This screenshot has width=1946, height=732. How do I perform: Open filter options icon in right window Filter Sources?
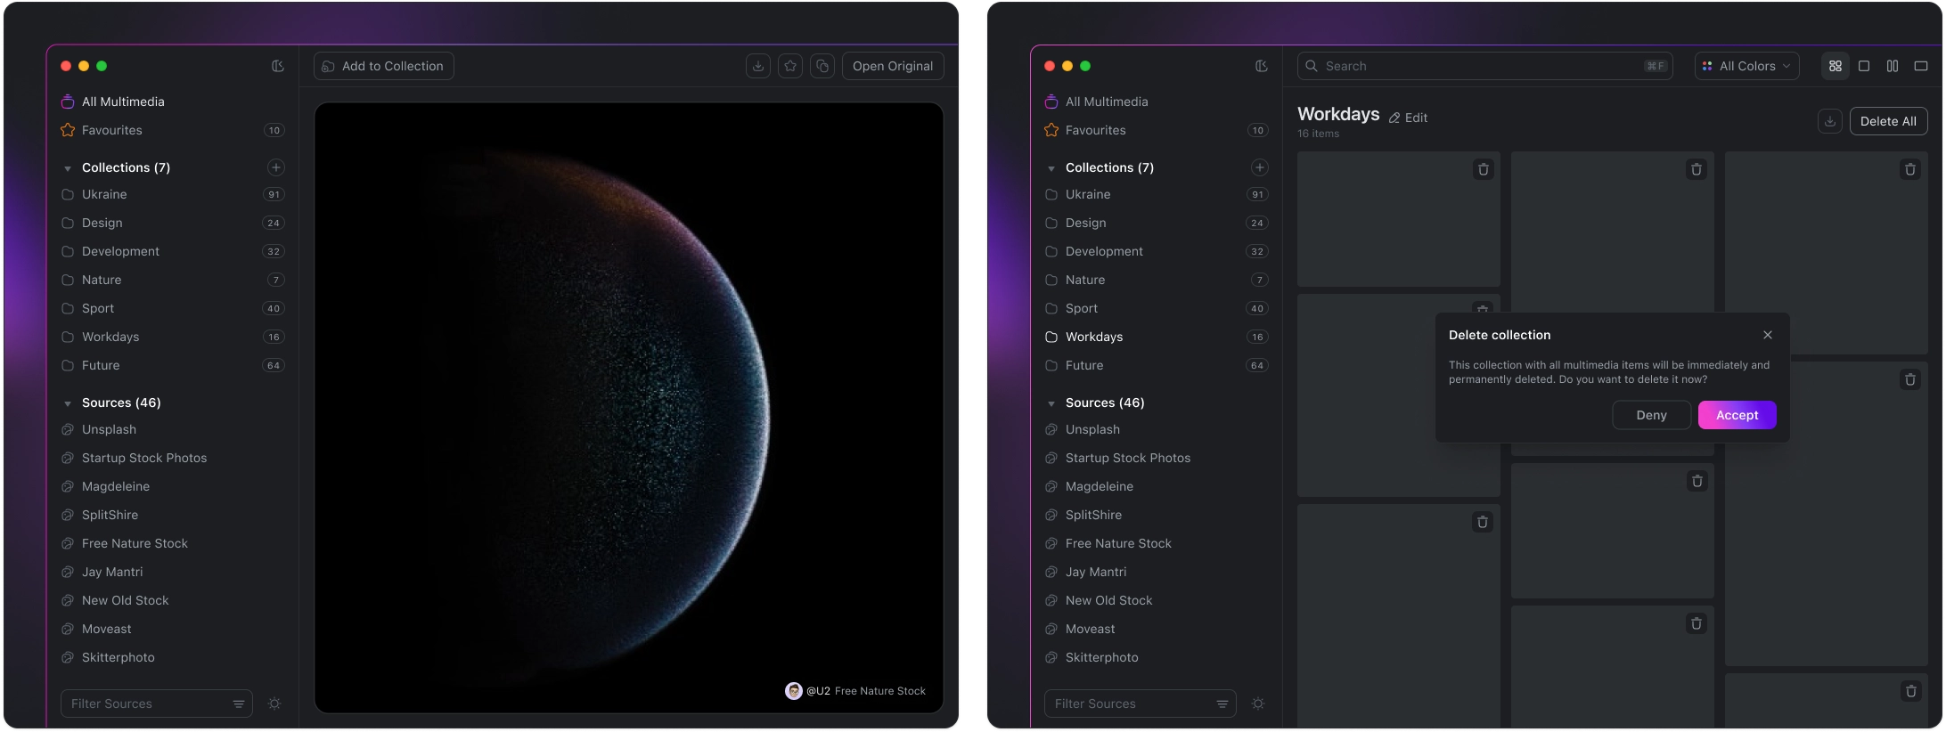pos(1222,704)
